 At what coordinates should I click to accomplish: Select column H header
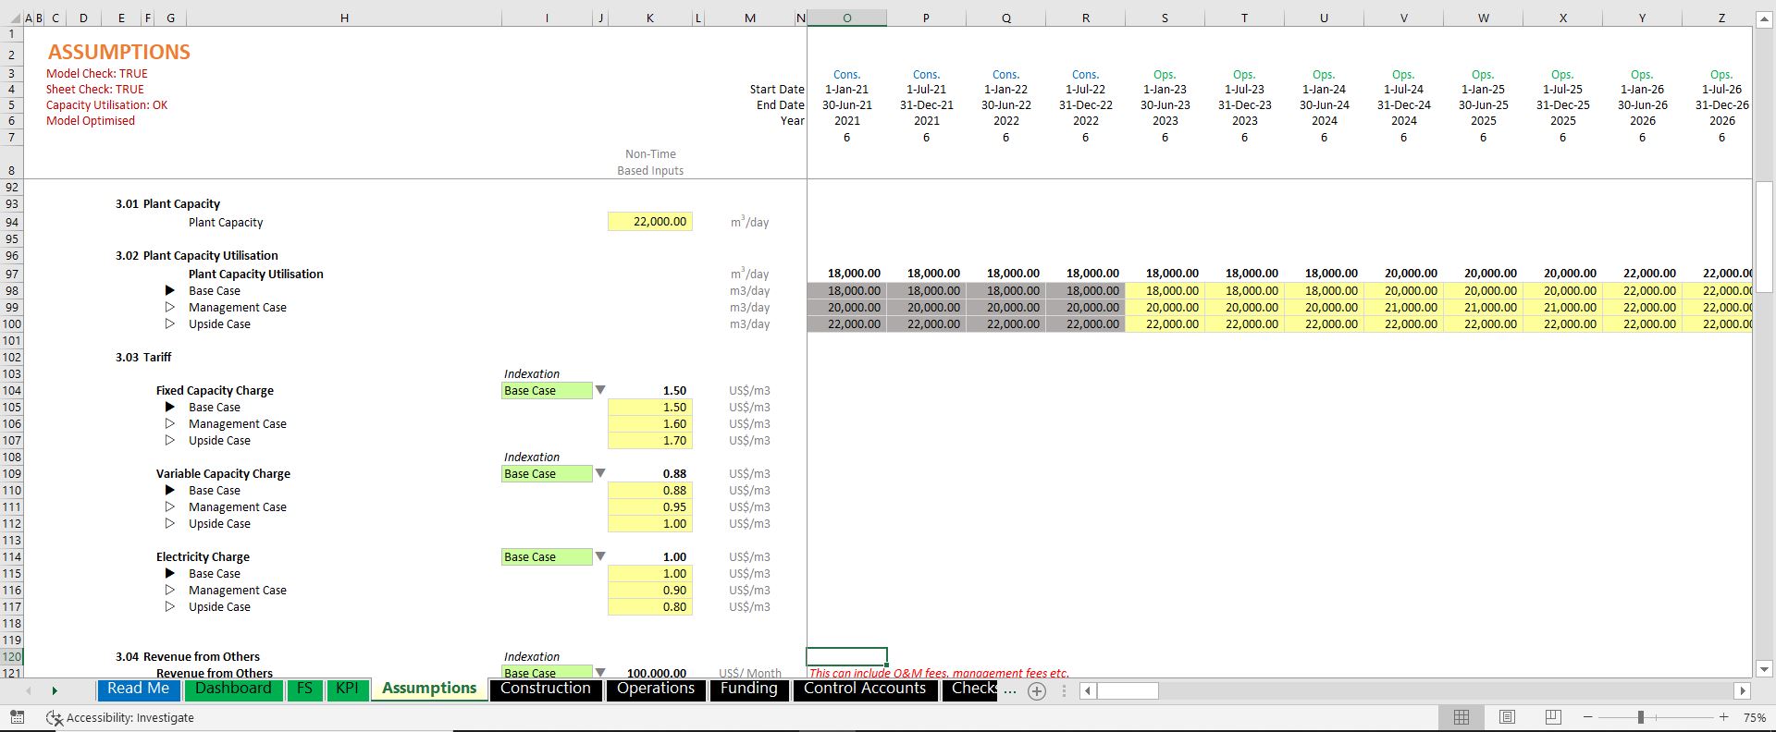tap(344, 18)
